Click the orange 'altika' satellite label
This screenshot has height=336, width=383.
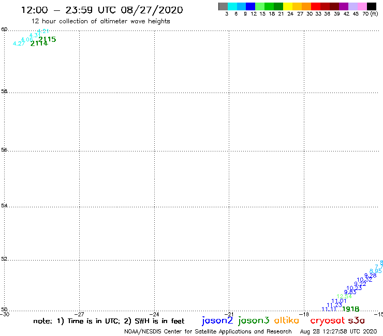287,320
